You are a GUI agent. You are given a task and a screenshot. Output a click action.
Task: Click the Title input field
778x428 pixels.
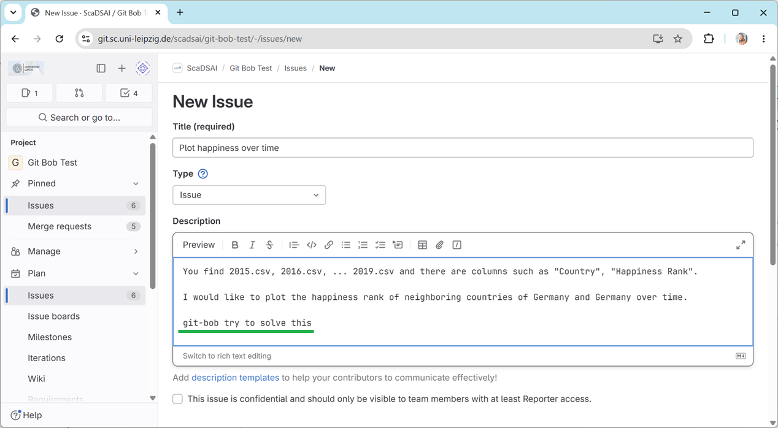click(x=463, y=148)
